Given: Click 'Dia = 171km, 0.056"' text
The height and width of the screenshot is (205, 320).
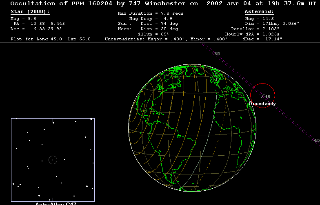Looking at the screenshot, I should (x=272, y=24).
